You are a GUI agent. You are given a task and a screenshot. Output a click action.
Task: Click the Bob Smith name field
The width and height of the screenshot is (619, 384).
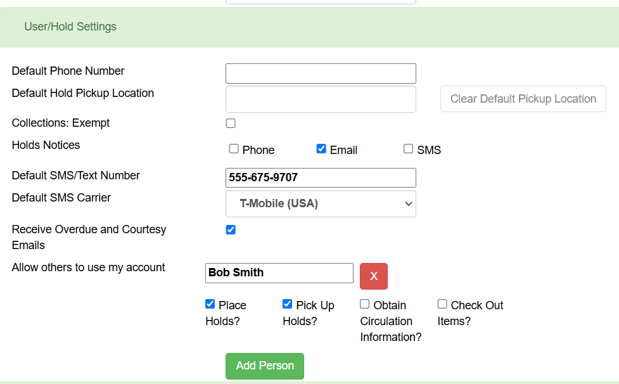pos(279,273)
